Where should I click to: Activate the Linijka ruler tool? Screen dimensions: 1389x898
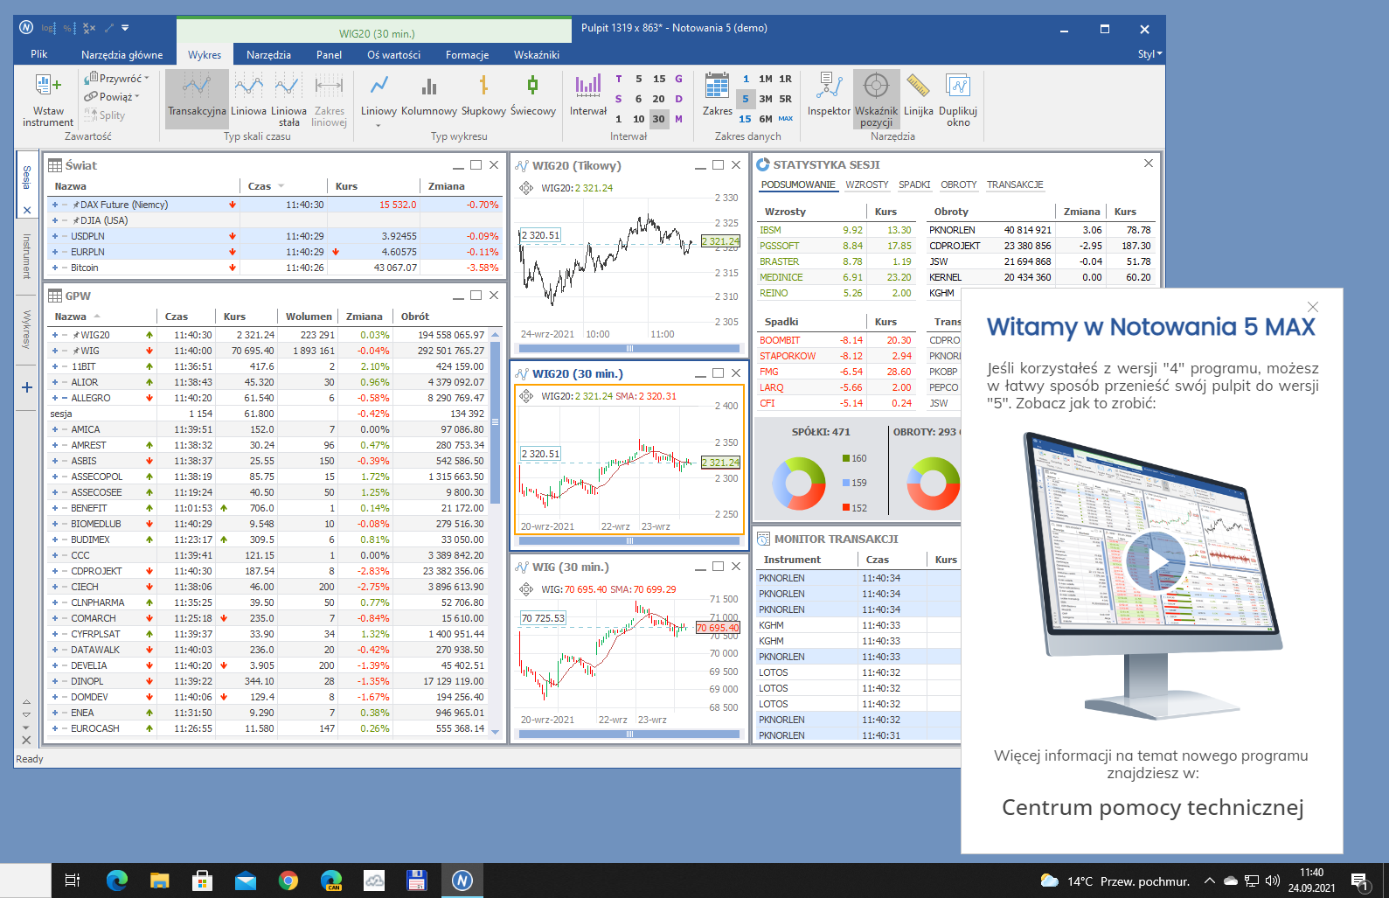918,95
